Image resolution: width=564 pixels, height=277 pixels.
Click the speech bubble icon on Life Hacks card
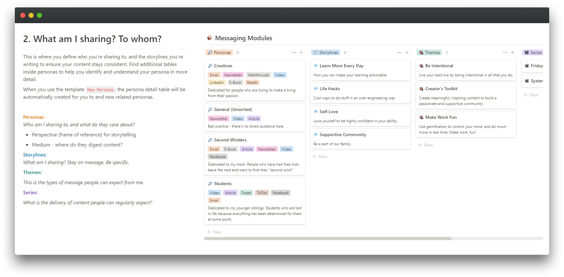[315, 89]
